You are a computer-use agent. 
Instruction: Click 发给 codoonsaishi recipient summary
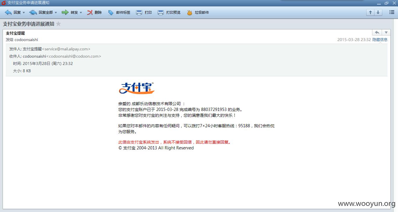(22, 40)
